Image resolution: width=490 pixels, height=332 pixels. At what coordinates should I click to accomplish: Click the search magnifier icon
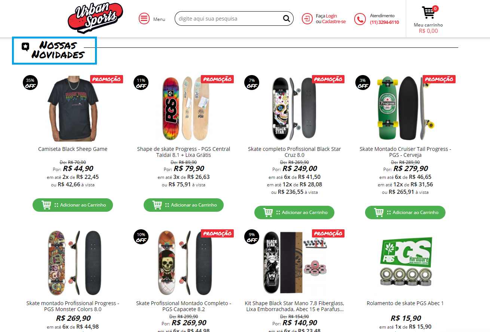(286, 18)
